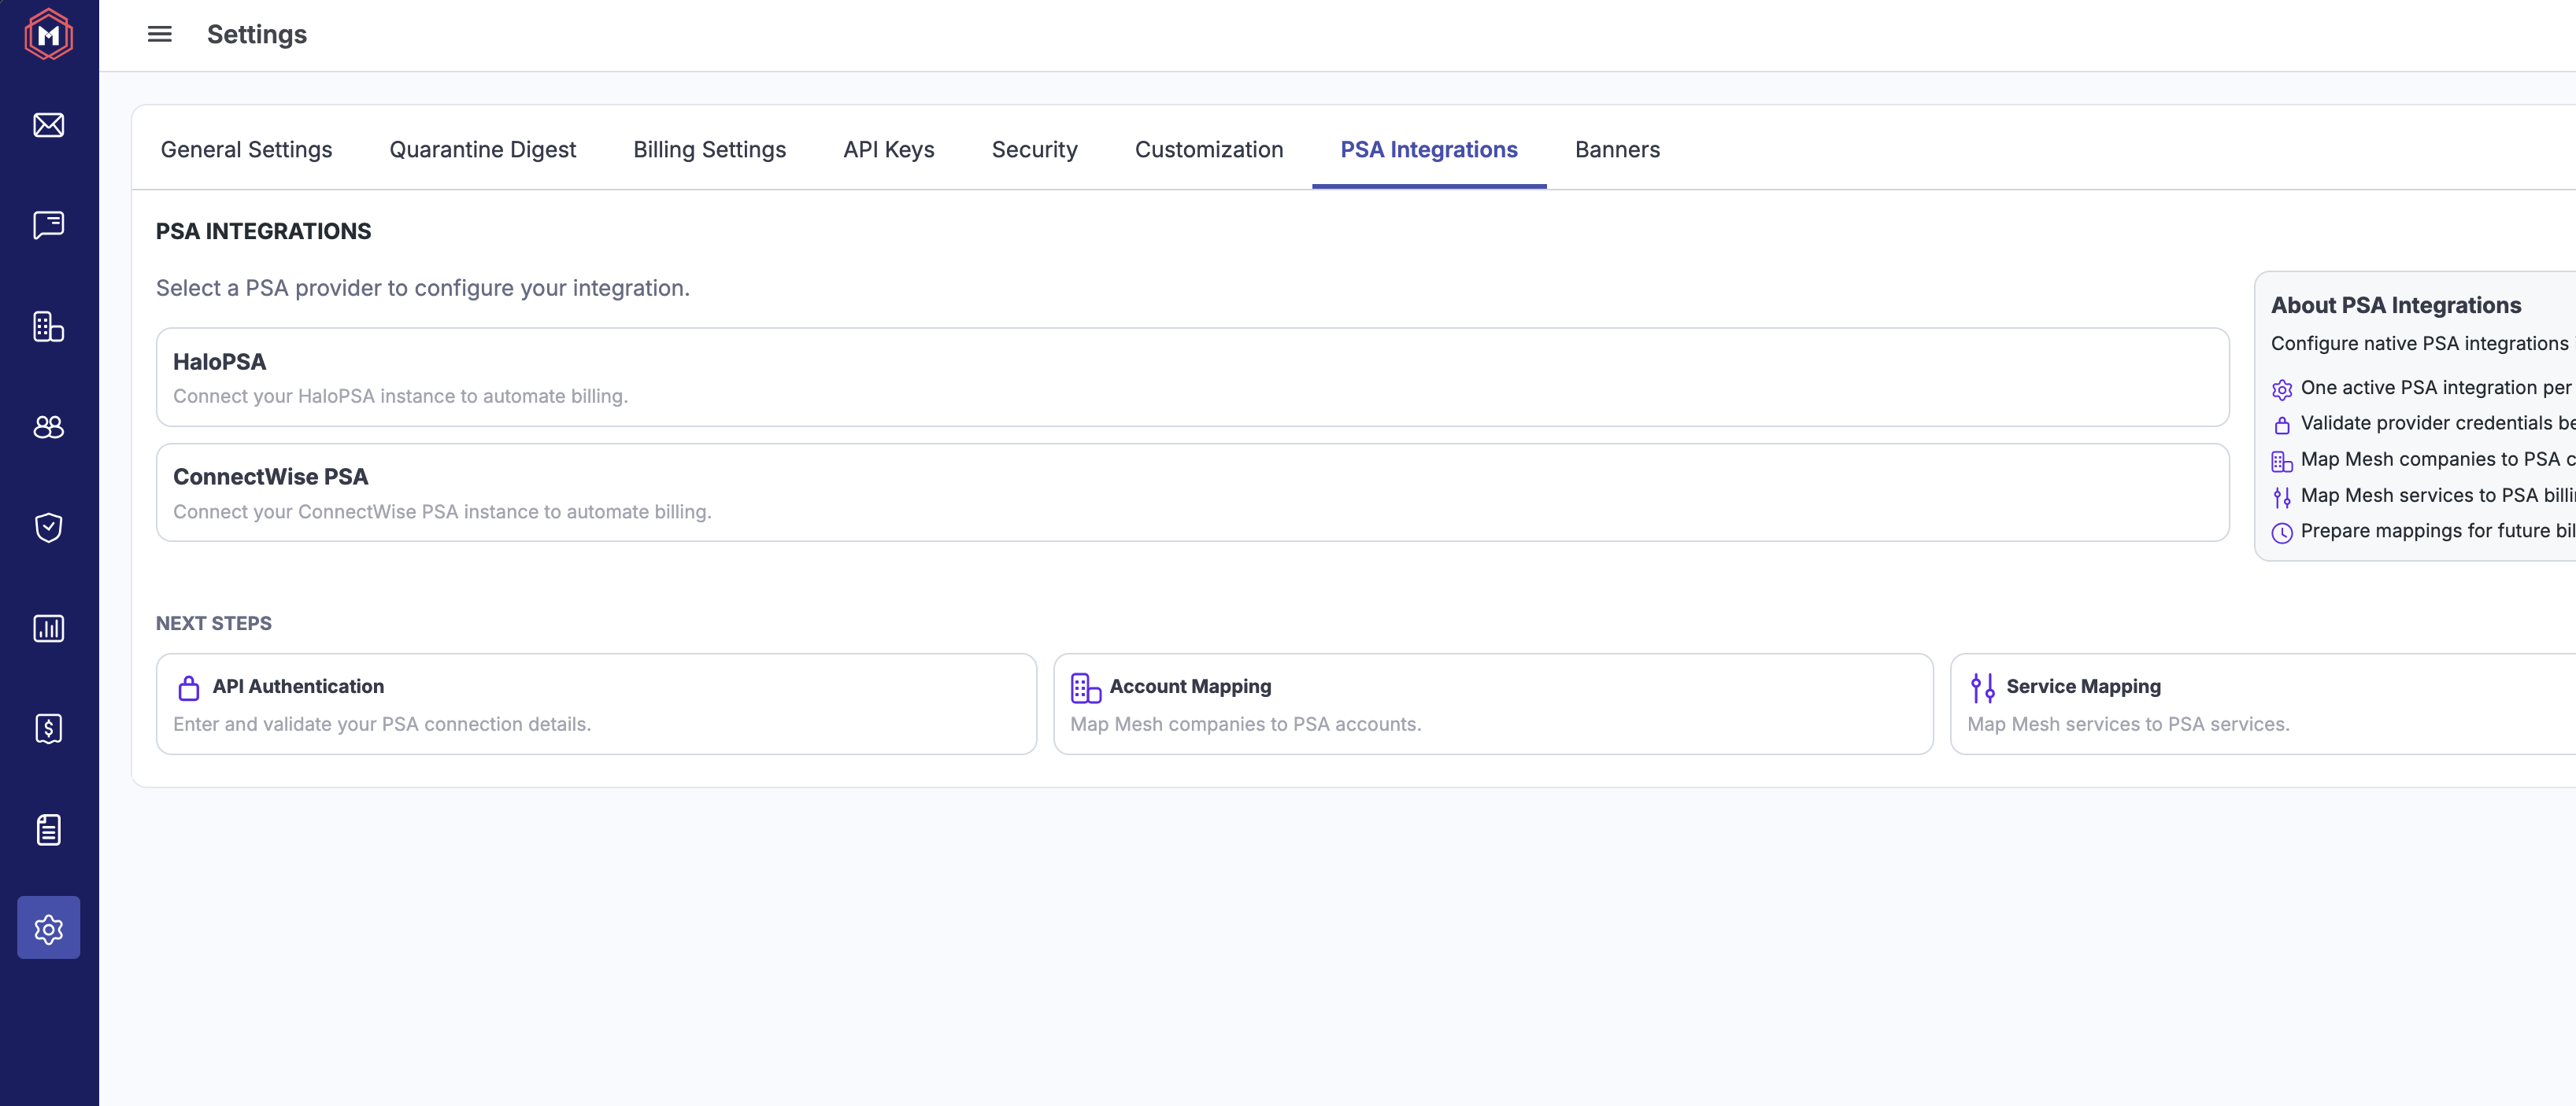
Task: Click the sliders icon beside Map Mesh services
Action: coord(2282,496)
